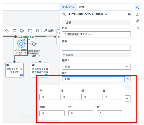Open the 種類 dropdown showing 時間
Image resolution: width=144 pixels, height=125 pixels.
(x=96, y=67)
